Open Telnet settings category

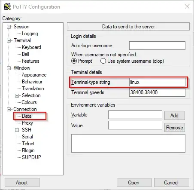[28, 144]
